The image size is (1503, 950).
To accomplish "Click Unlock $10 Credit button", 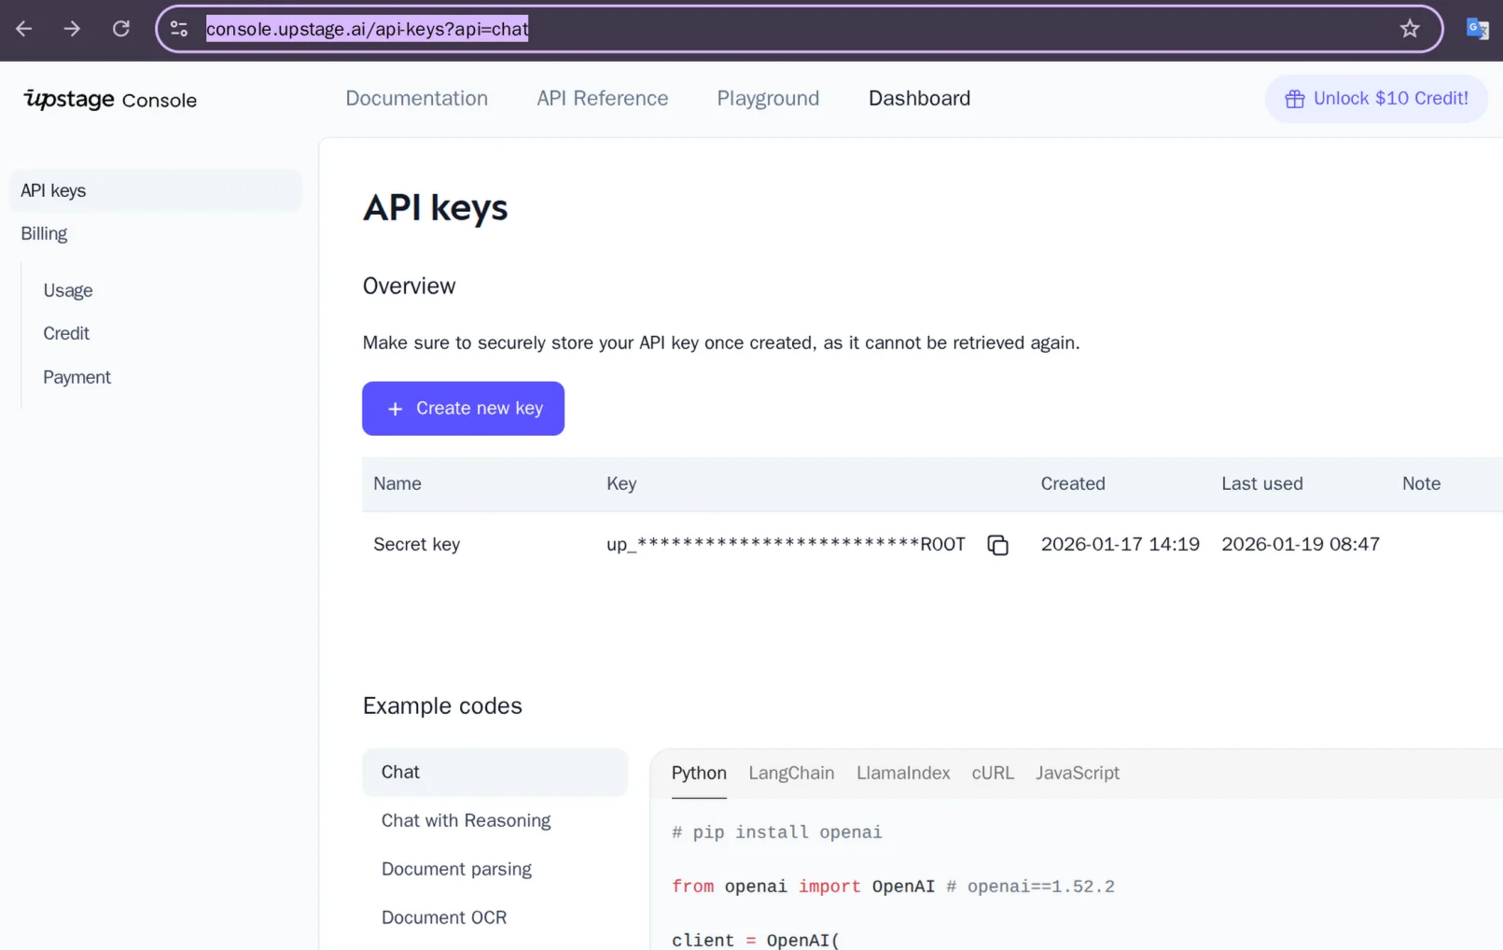I will coord(1376,99).
